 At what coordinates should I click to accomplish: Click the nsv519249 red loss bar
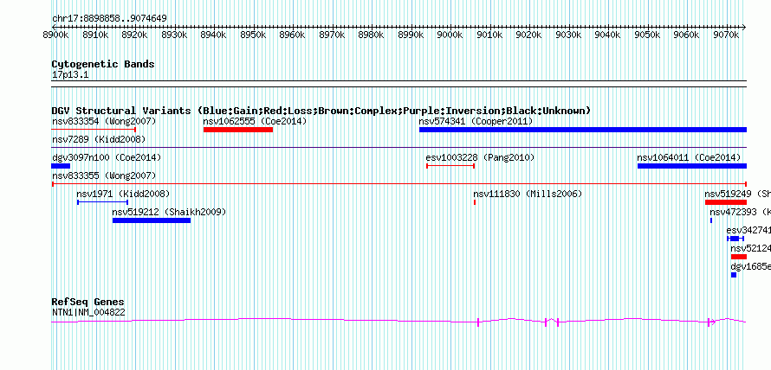pyautogui.click(x=726, y=202)
